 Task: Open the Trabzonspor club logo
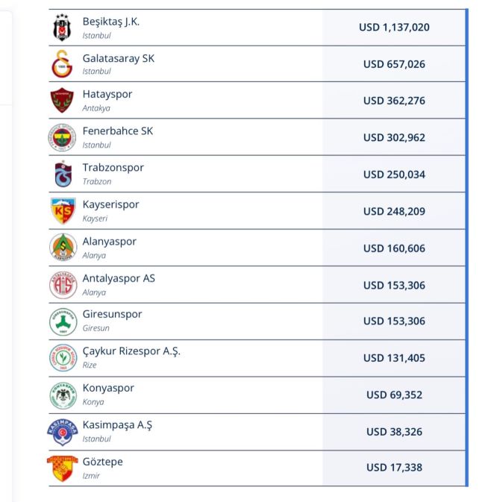tap(63, 174)
